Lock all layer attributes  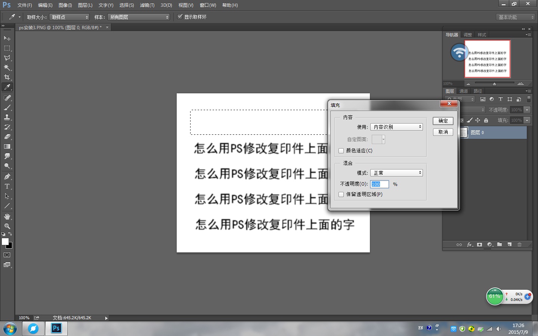486,120
